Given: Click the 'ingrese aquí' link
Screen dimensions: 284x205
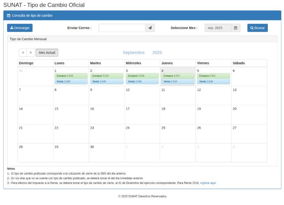Looking at the screenshot, I should (x=208, y=183).
